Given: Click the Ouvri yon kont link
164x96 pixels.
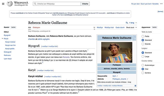Looking at the screenshot, I should pyautogui.click(x=146, y=4).
